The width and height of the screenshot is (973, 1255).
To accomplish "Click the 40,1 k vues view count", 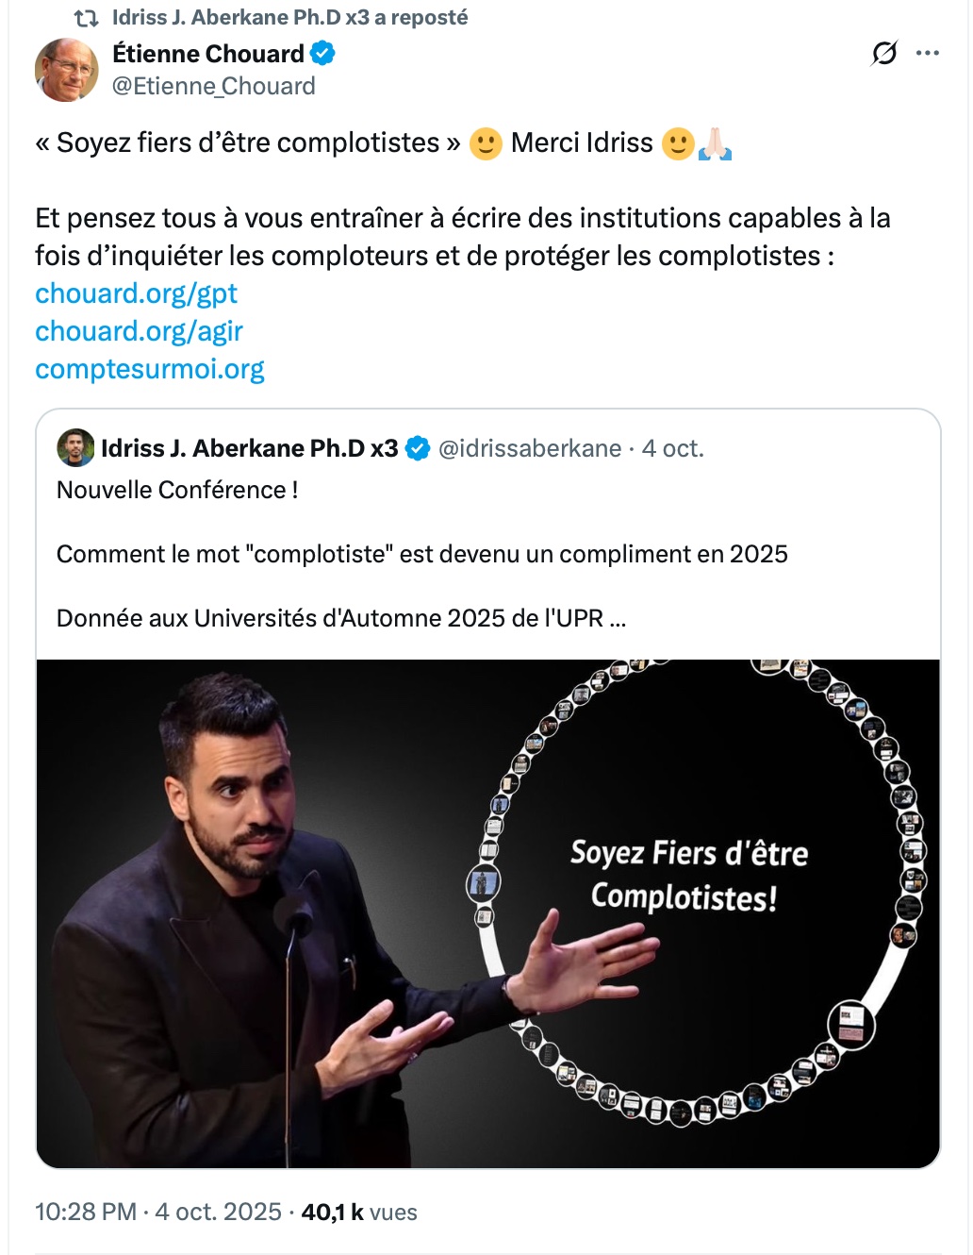I will tap(359, 1213).
